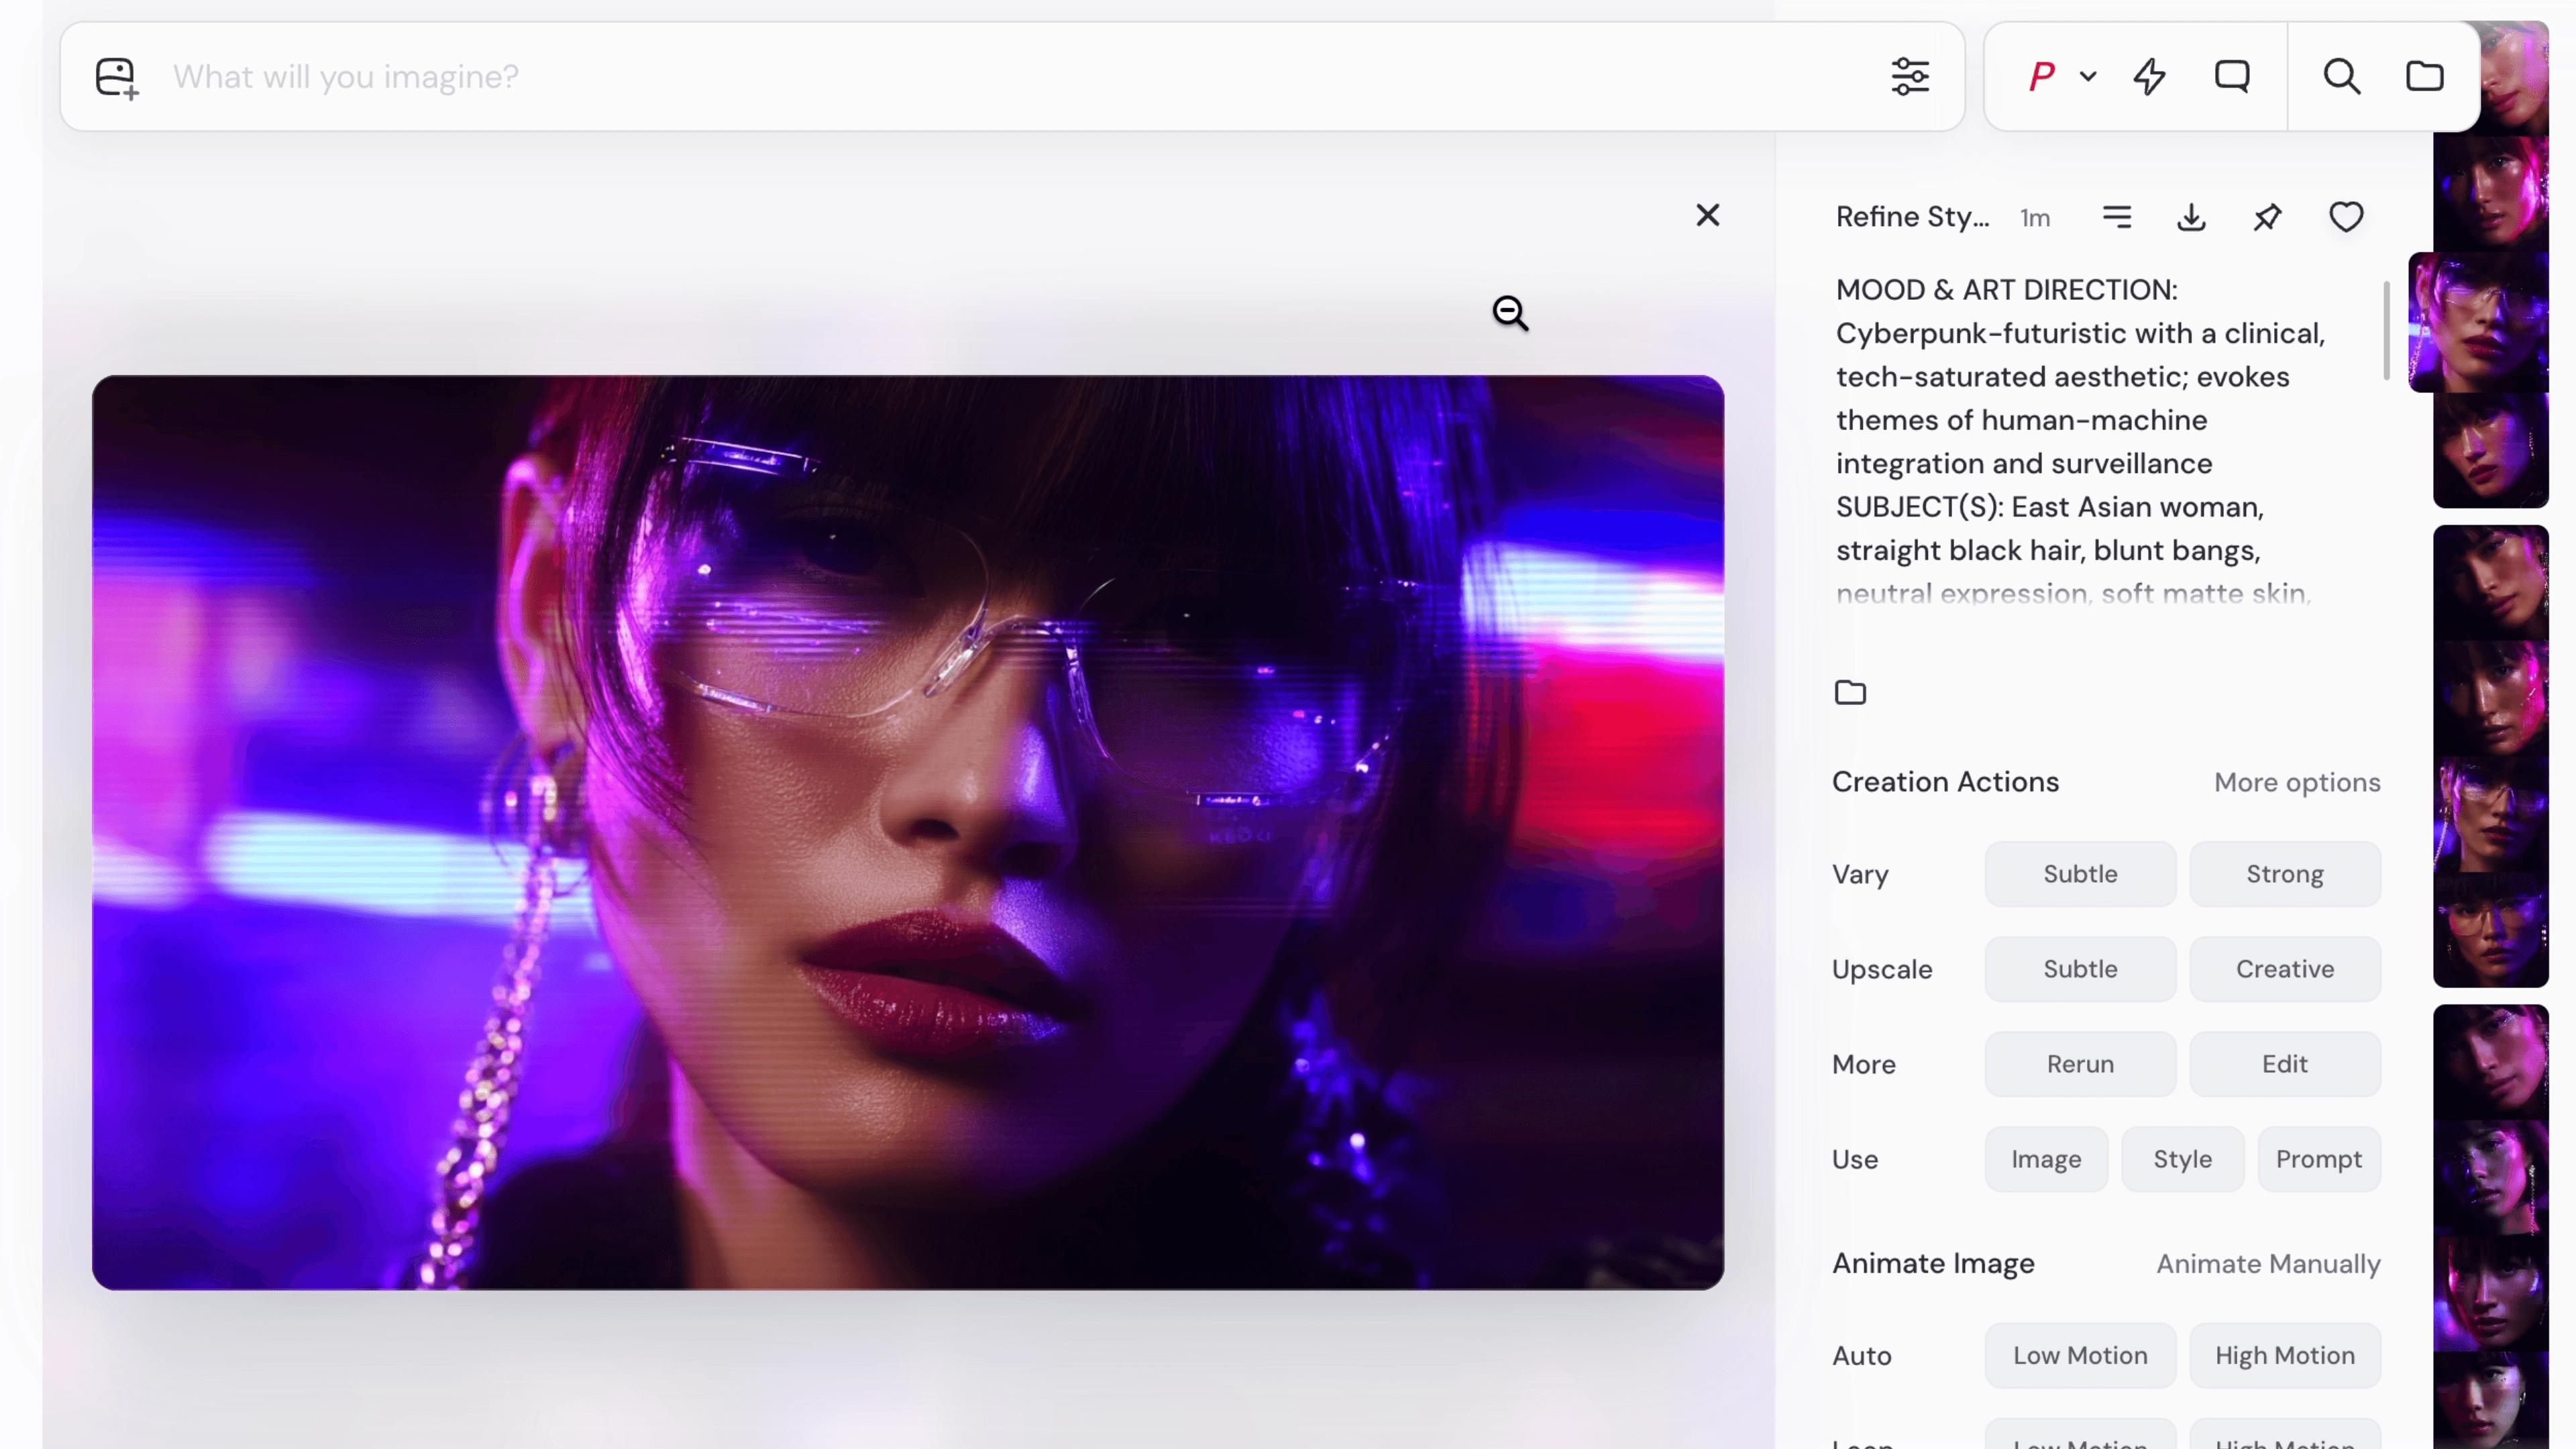Open the prompt settings sliders icon
This screenshot has width=2576, height=1449.
click(x=1910, y=77)
